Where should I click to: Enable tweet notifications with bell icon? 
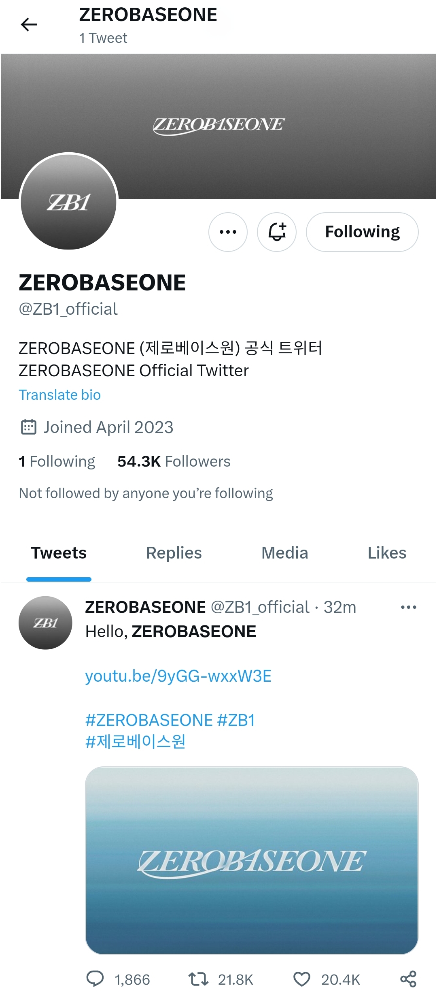pyautogui.click(x=277, y=232)
